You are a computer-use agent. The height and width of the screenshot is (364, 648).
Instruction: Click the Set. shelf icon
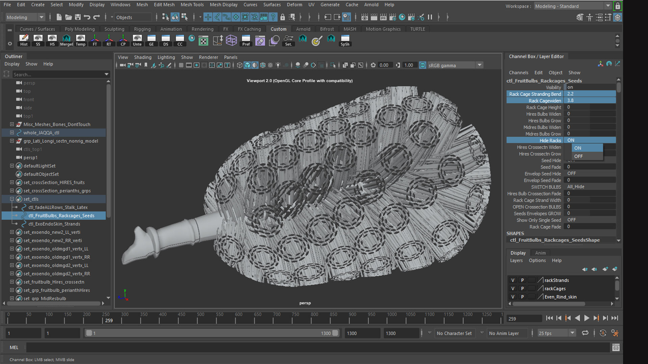click(x=288, y=40)
